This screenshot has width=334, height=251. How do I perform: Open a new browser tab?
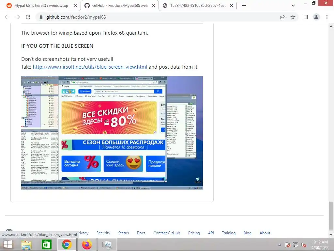click(244, 6)
